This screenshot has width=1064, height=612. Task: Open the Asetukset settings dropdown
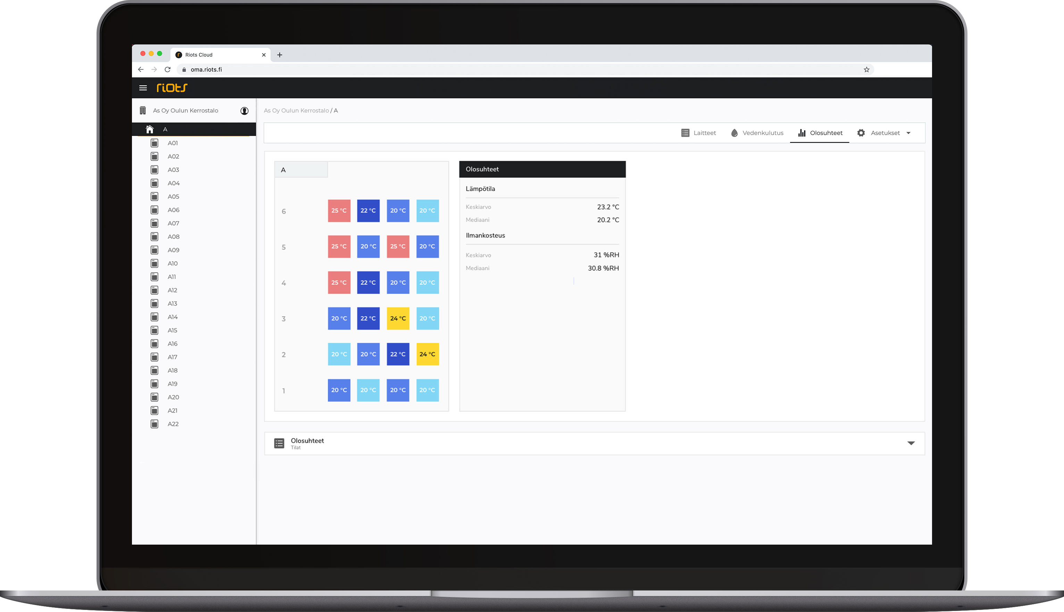[909, 132]
